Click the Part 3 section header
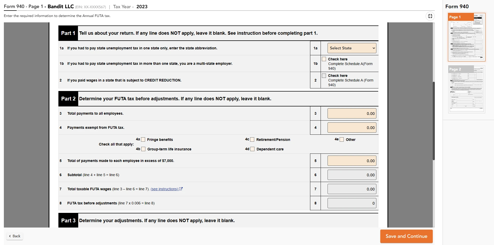 point(218,221)
